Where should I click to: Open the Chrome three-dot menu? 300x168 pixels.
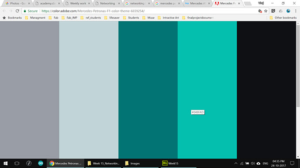[x=296, y=11]
